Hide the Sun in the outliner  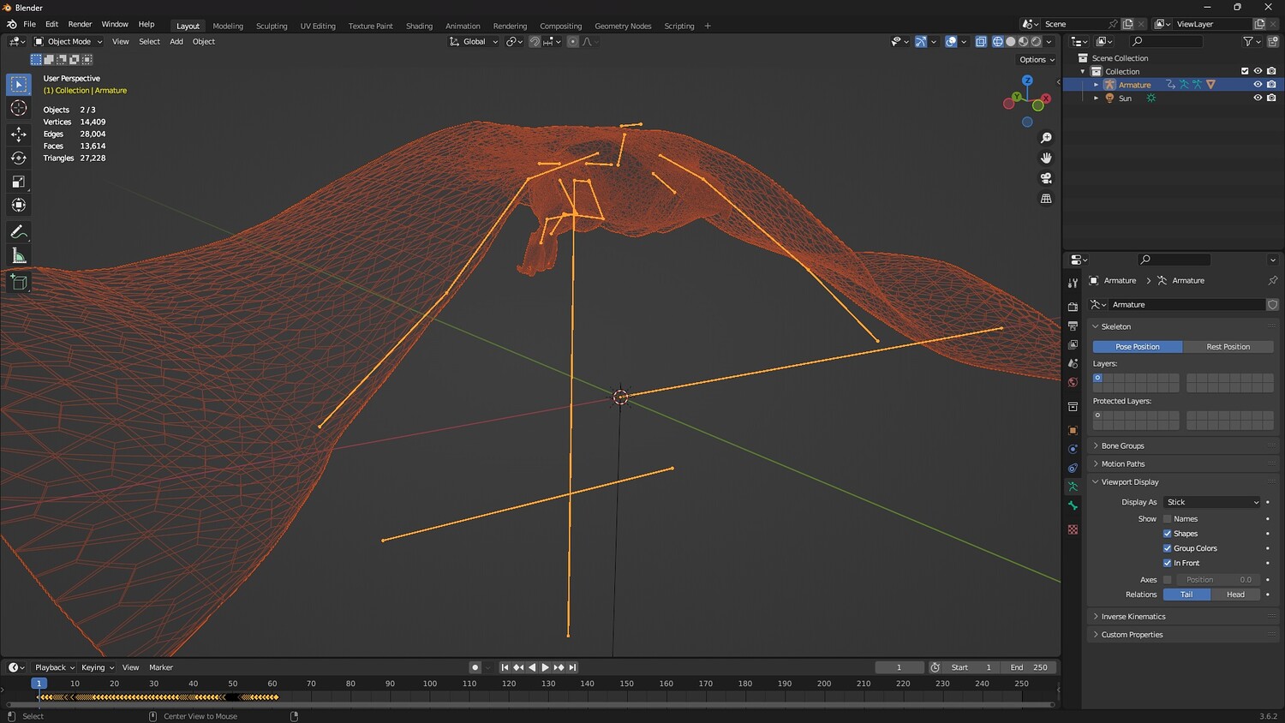1258,98
